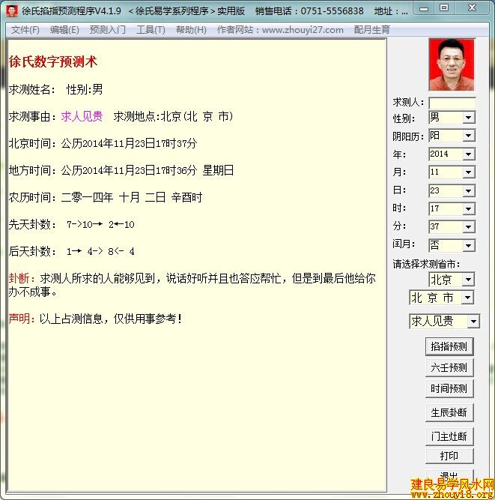Click the 掐指预测 button

[449, 346]
